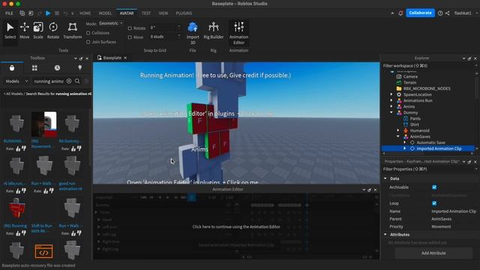Screen dimensions: 480x270
Task: Open the Models category dropdown in Toolbox
Action: pos(16,81)
